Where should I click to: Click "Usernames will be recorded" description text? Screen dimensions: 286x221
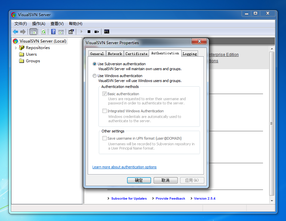(x=151, y=146)
